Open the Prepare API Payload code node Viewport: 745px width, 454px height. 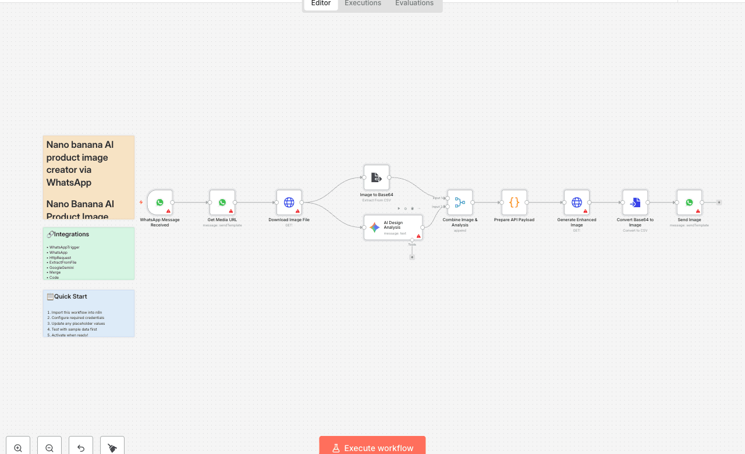point(514,202)
